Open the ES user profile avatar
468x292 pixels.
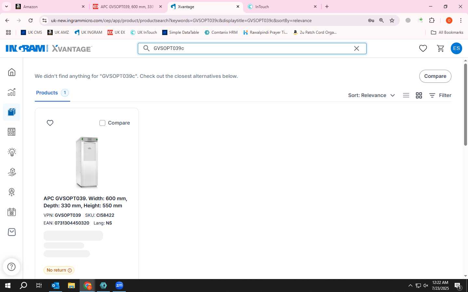[456, 48]
